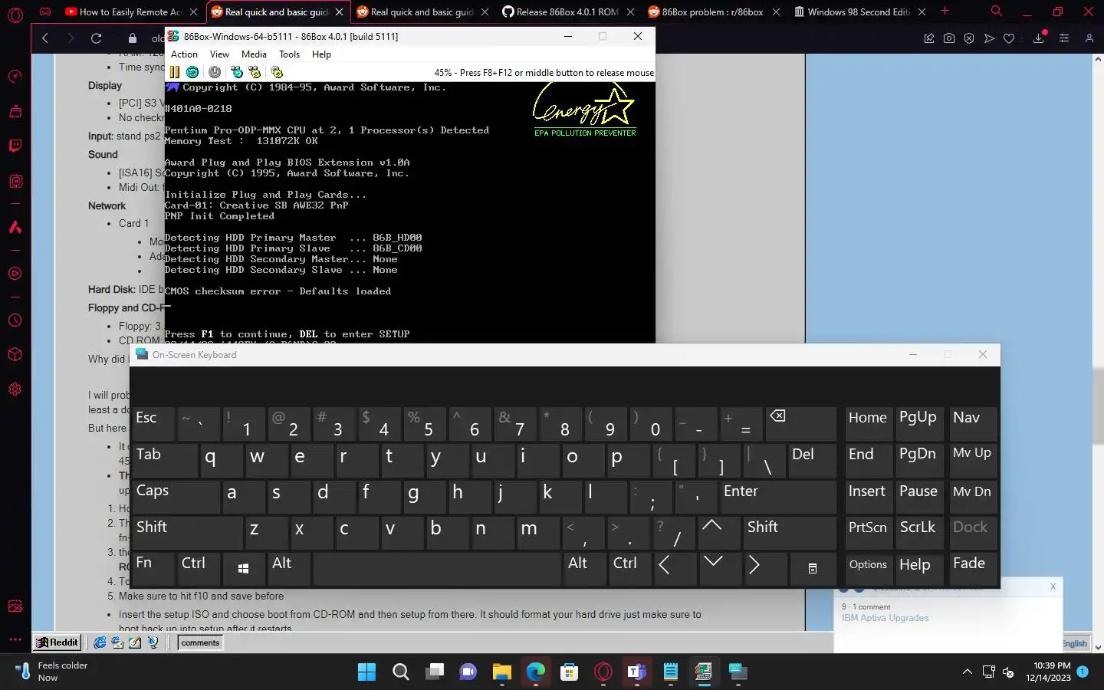Click the Reddit button in page bottom bar
The height and width of the screenshot is (690, 1104).
pyautogui.click(x=57, y=642)
